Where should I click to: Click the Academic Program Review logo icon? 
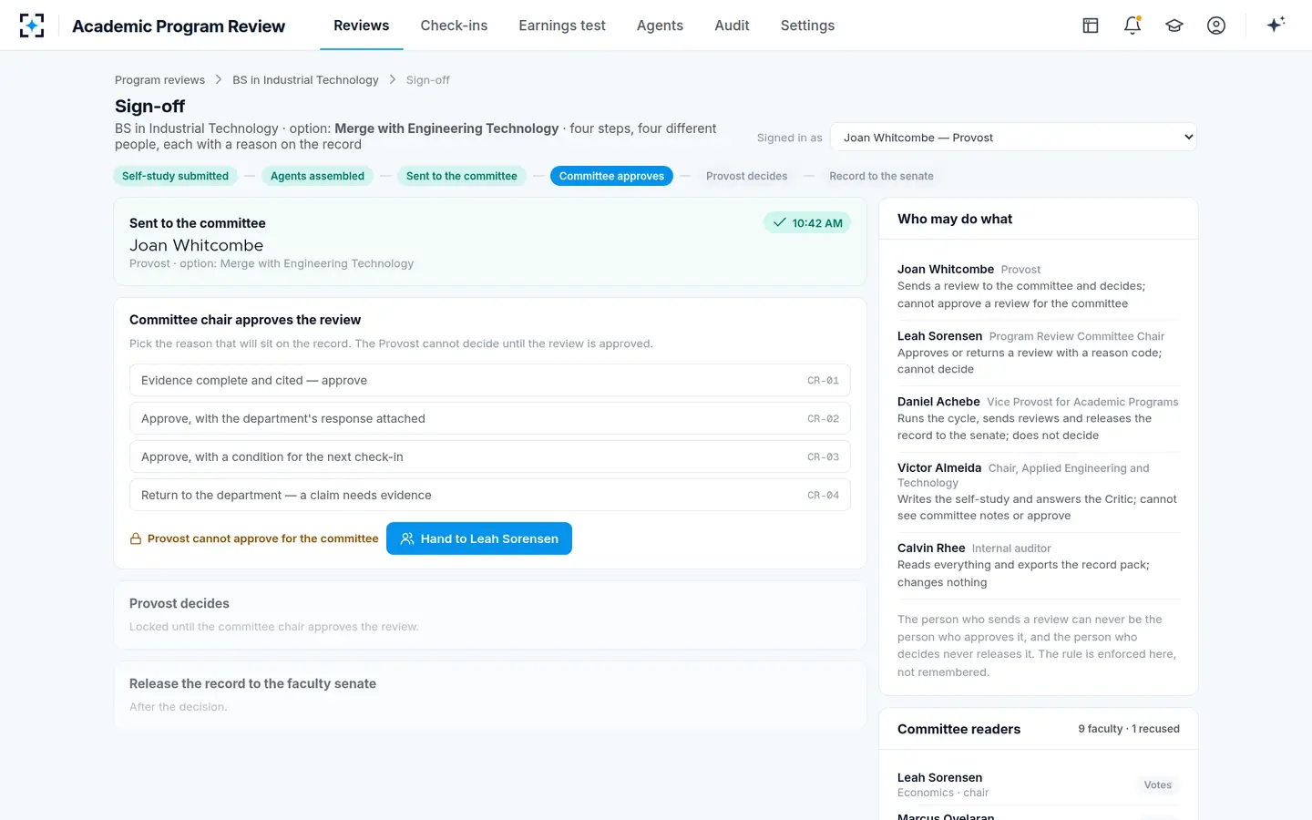(32, 26)
